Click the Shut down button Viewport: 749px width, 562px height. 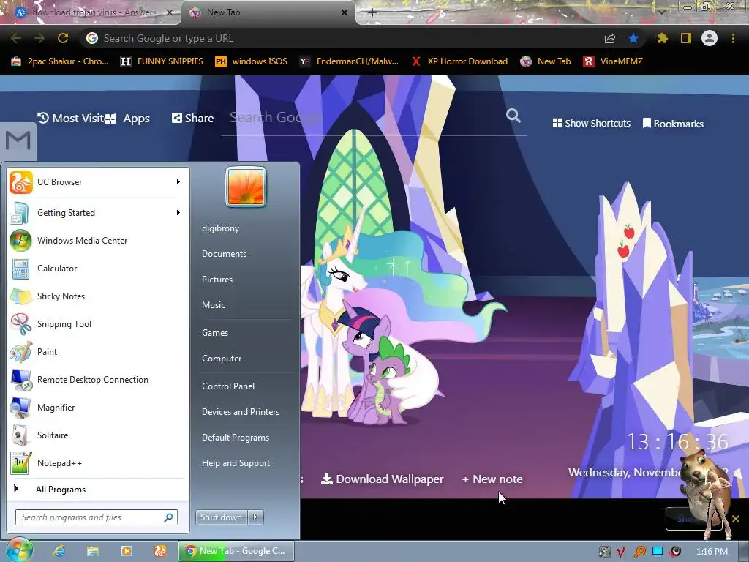221,517
